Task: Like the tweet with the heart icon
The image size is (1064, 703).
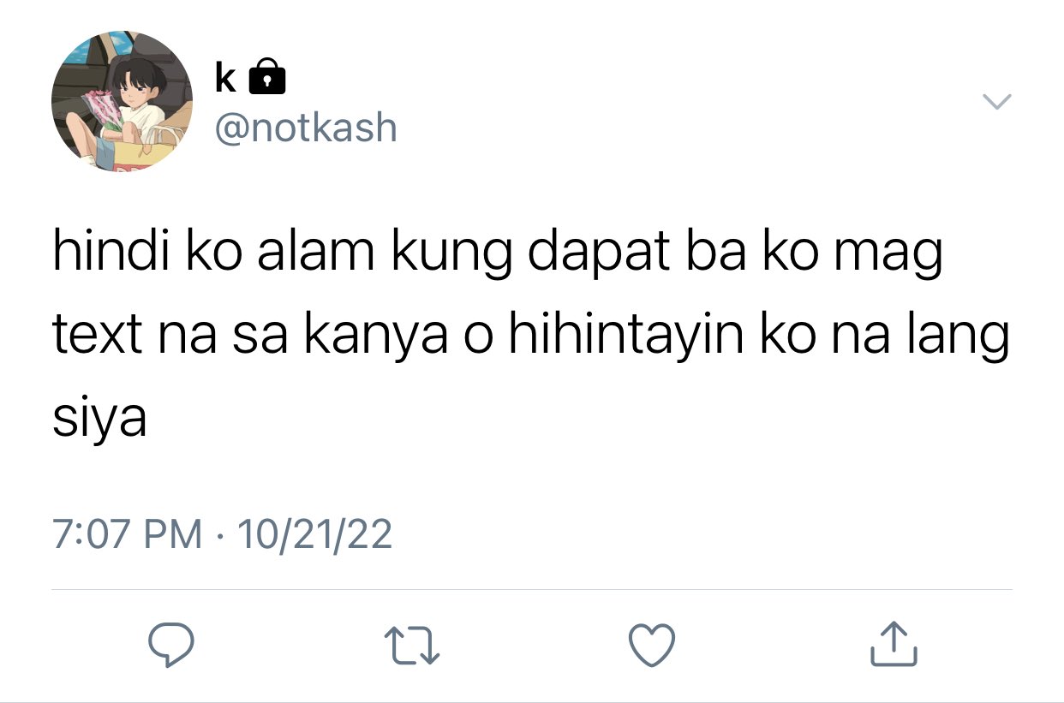Action: [653, 646]
